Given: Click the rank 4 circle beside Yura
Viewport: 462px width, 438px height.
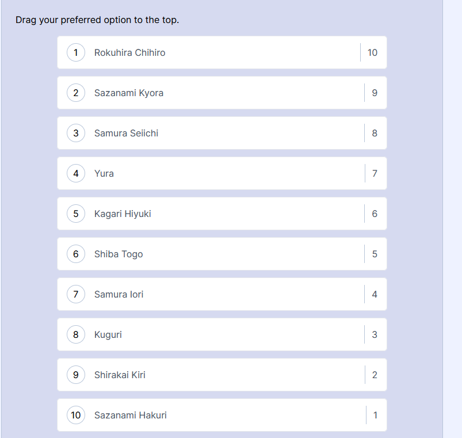Looking at the screenshot, I should 76,173.
